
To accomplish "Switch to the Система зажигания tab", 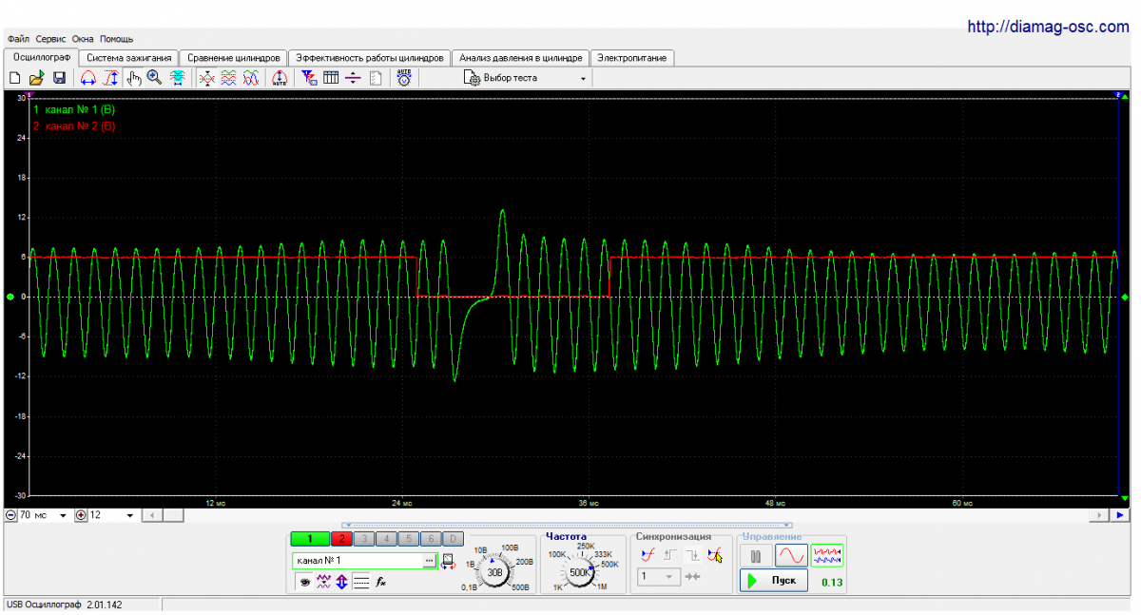I will (129, 58).
